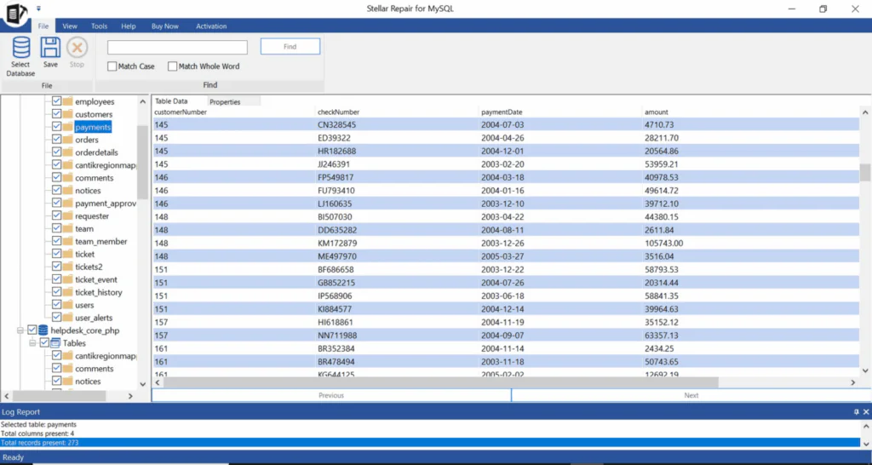Screen dimensions: 872x465
Task: Uncheck the tickets2 table checkbox
Action: tap(57, 267)
